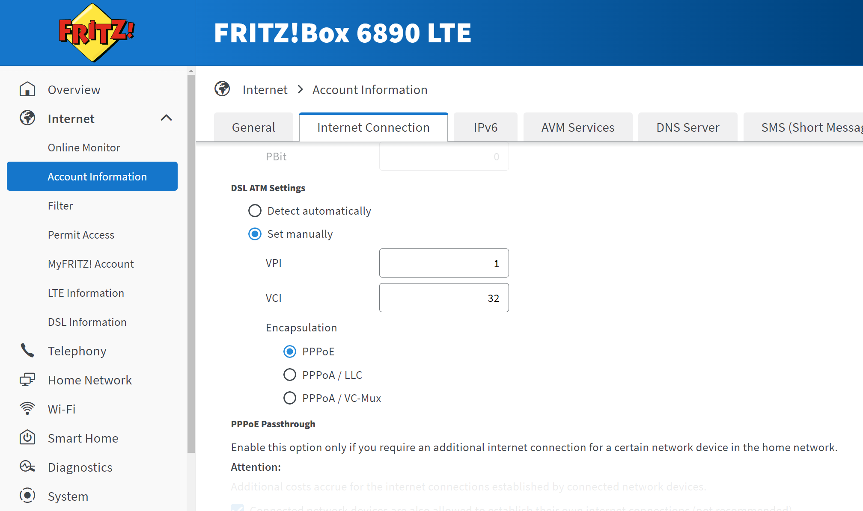Click the Smart Home power icon
Viewport: 863px width, 511px height.
pyautogui.click(x=27, y=438)
